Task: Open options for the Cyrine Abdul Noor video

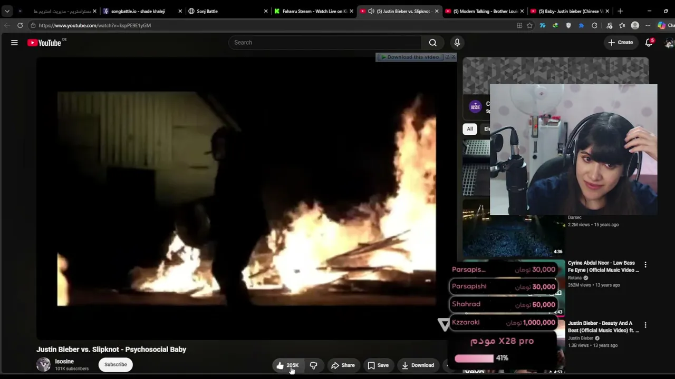Action: [x=645, y=265]
